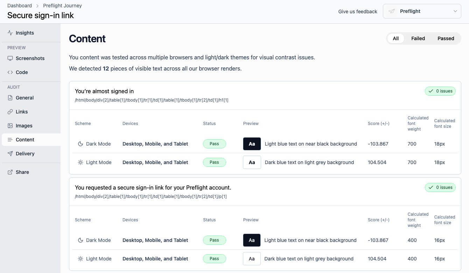Open the Scheme column options
This screenshot has height=273, width=469.
tap(83, 123)
